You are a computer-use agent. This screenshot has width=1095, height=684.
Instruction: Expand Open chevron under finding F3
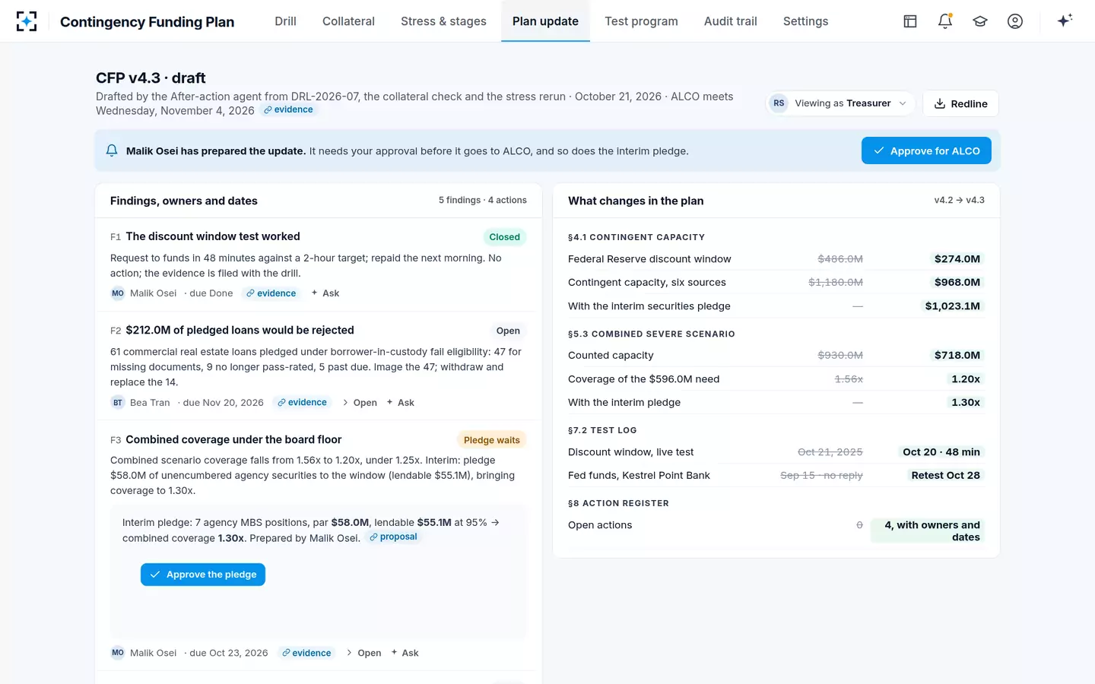point(363,653)
